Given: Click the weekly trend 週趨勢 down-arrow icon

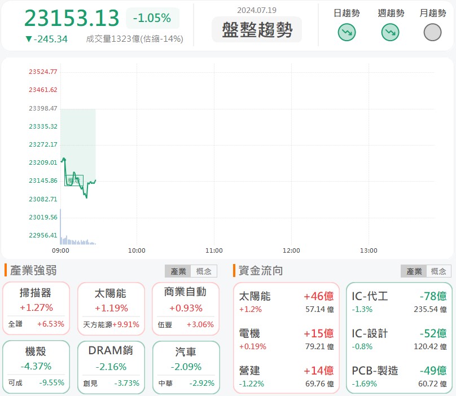Looking at the screenshot, I should [390, 32].
